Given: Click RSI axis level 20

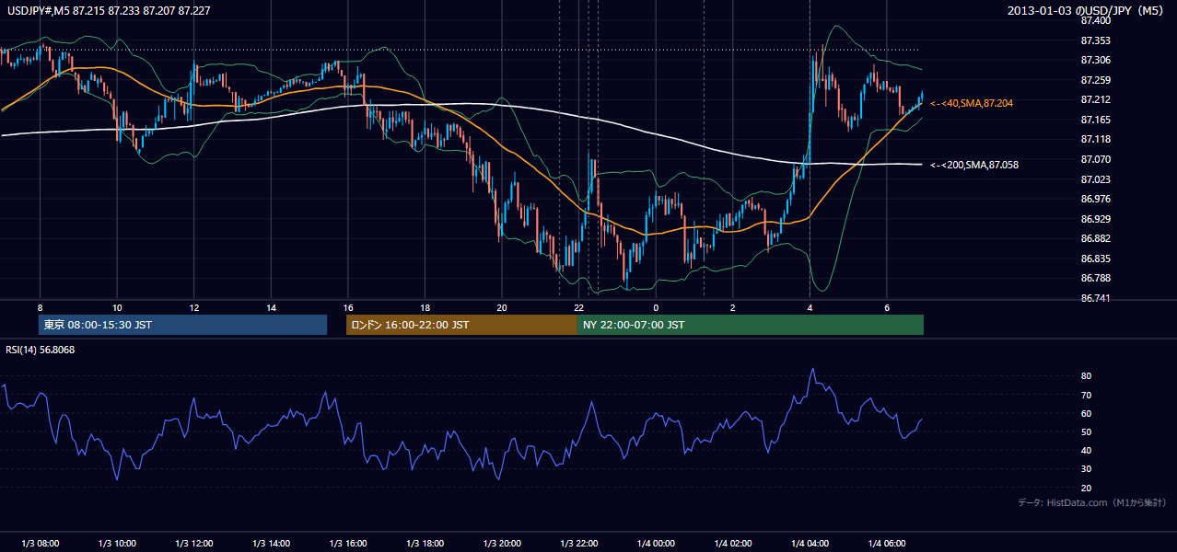Looking at the screenshot, I should tap(1086, 488).
